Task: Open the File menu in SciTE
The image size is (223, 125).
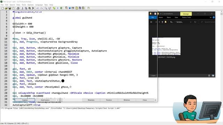Action: 2,5
